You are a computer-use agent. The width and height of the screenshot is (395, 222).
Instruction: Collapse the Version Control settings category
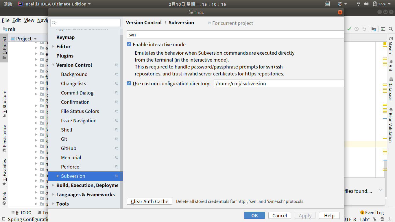tap(53, 65)
